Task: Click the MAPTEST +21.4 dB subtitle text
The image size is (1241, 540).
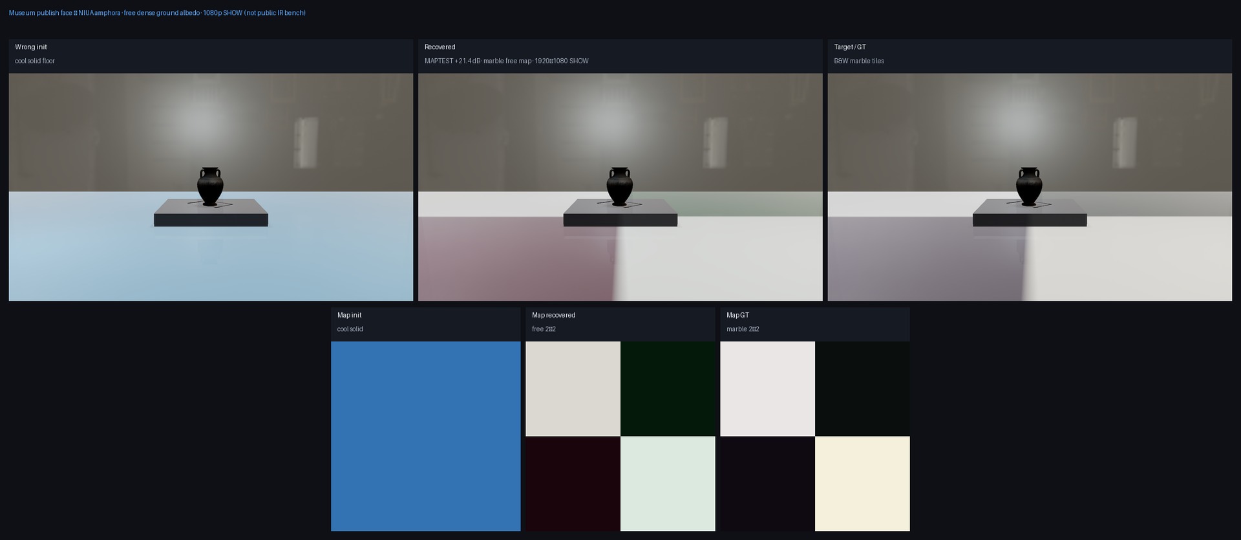Action: [507, 61]
